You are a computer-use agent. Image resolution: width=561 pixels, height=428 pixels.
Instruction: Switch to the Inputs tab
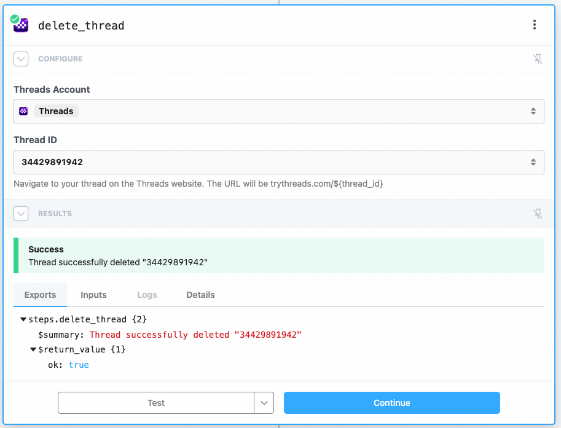tap(93, 295)
